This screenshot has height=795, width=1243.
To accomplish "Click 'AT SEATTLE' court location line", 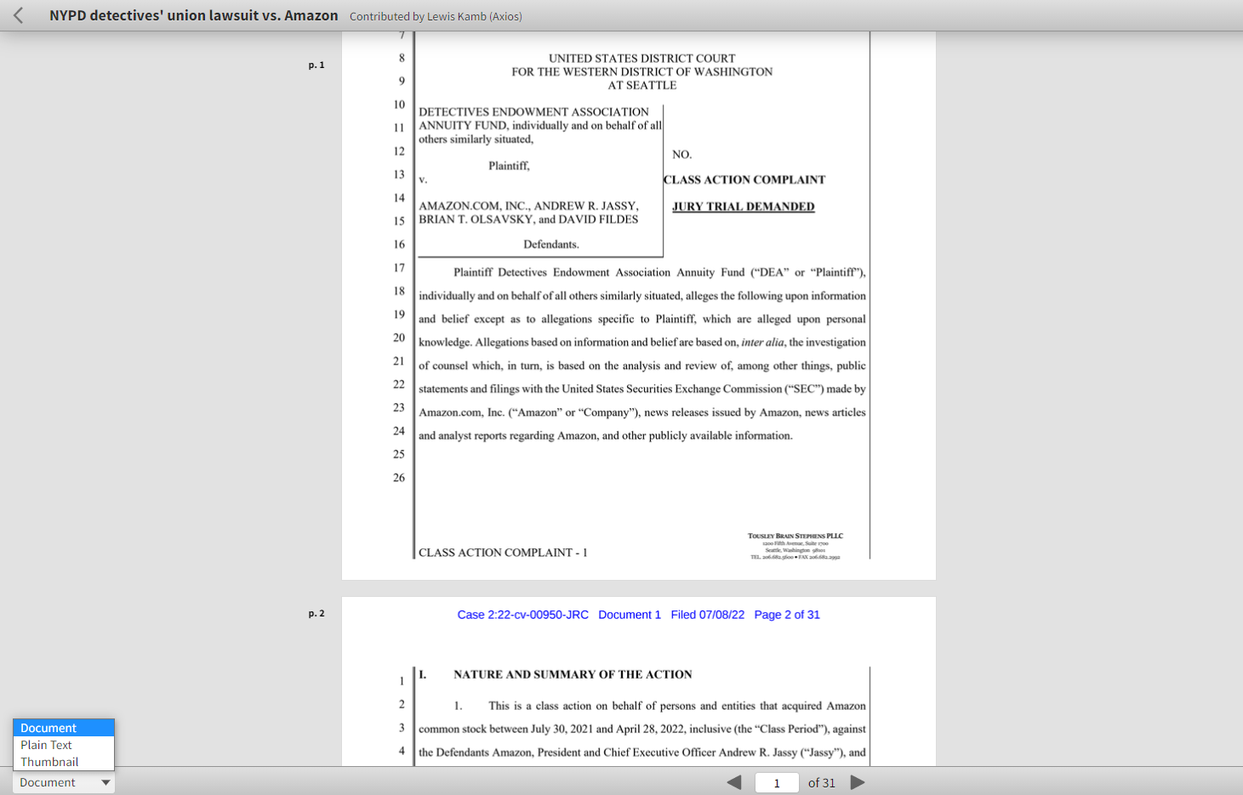I will pos(642,85).
